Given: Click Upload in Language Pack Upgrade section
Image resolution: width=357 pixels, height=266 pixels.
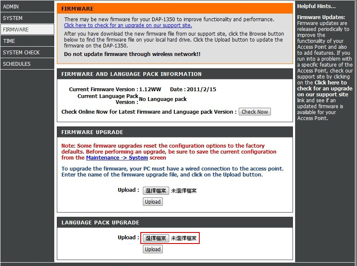Looking at the screenshot, I should pos(153,249).
